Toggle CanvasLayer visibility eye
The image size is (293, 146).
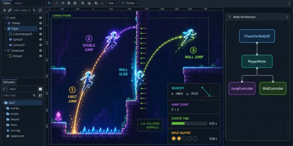pyautogui.click(x=41, y=50)
